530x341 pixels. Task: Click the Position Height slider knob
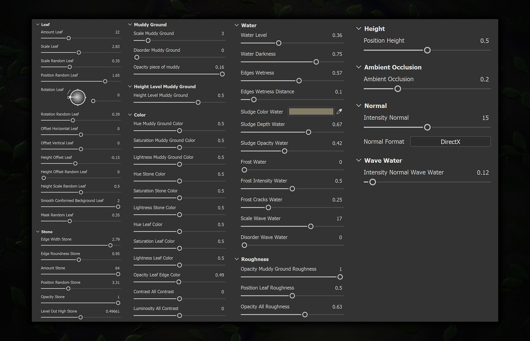(x=427, y=50)
